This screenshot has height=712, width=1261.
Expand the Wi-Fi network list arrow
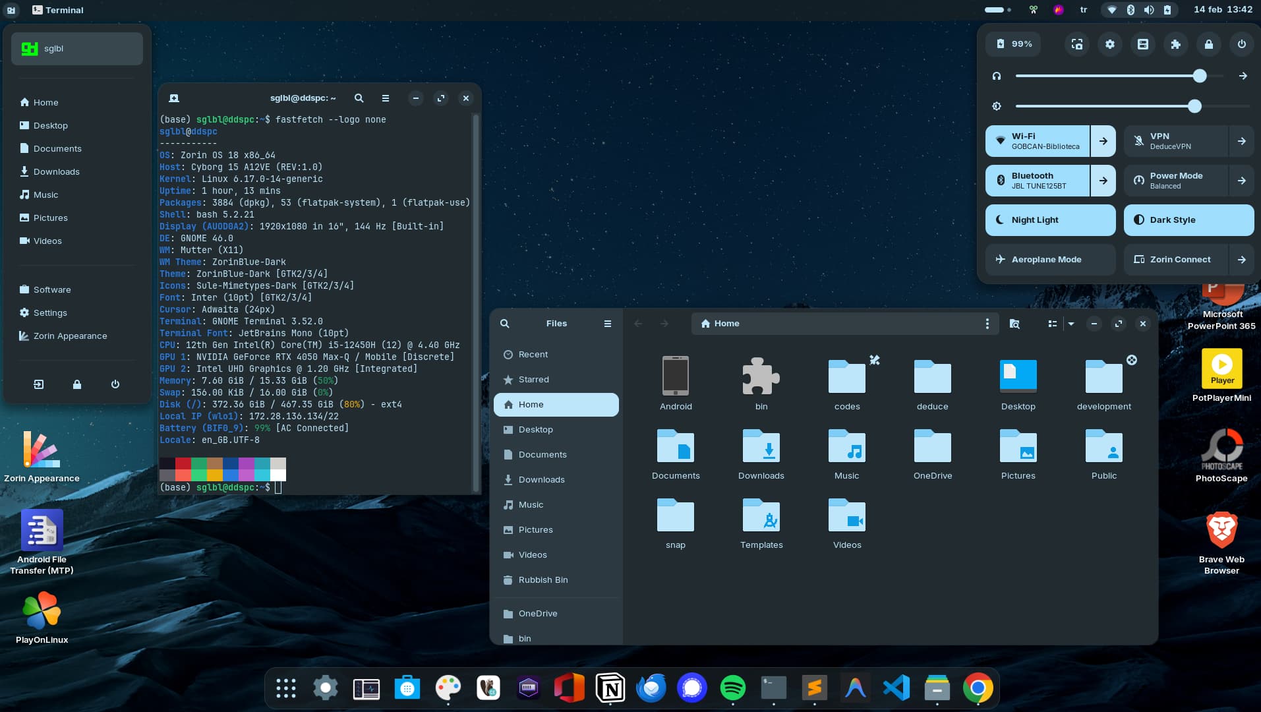point(1103,141)
